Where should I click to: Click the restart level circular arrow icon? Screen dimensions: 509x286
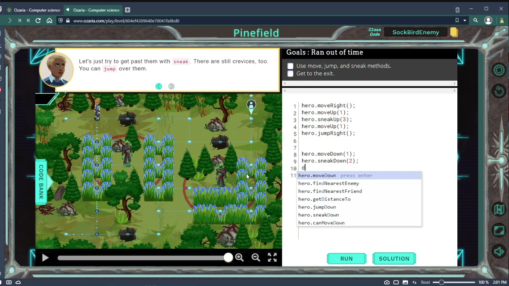tap(499, 91)
